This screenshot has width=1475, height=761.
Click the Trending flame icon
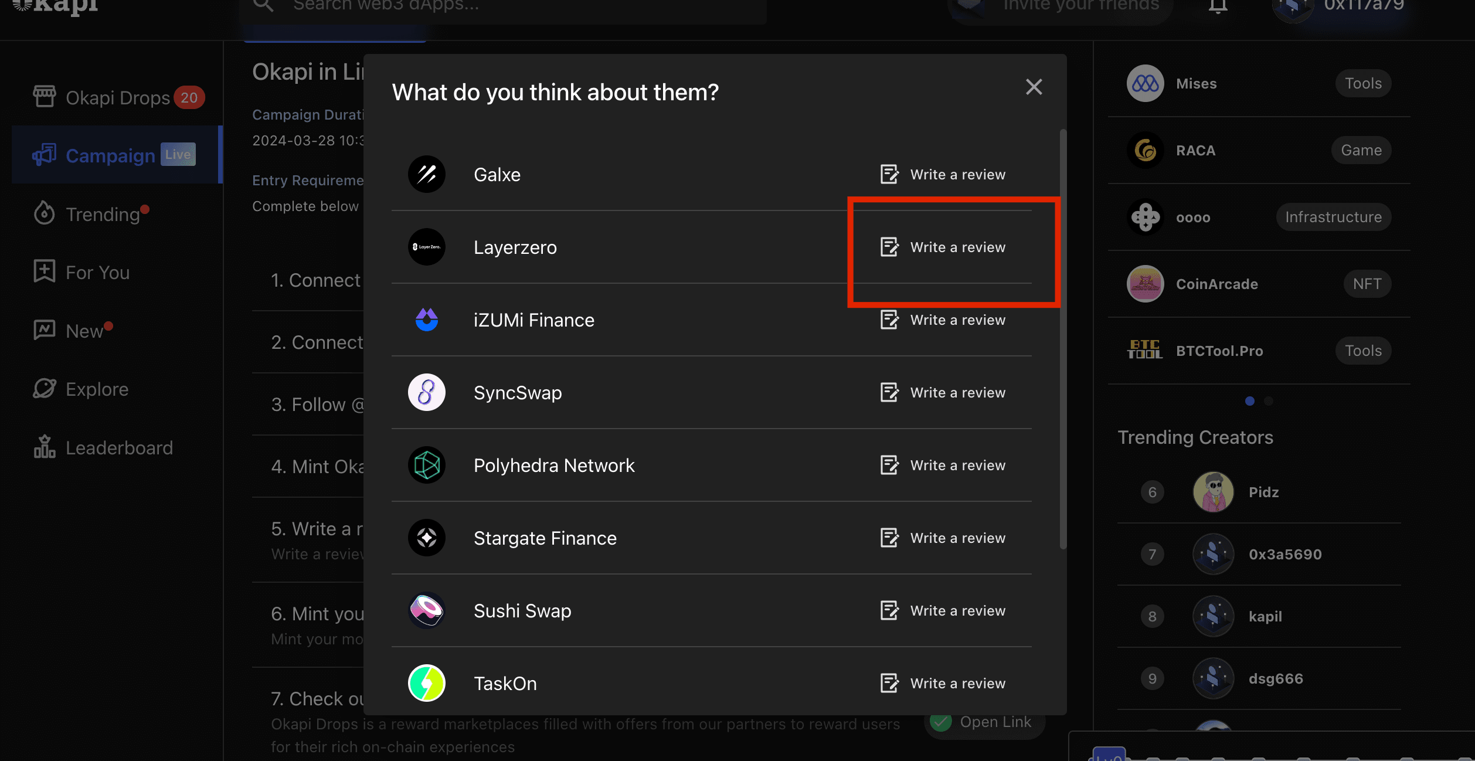click(x=45, y=213)
